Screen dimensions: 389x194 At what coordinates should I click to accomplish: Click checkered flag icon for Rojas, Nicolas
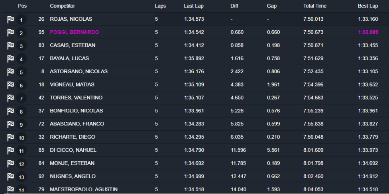point(10,19)
